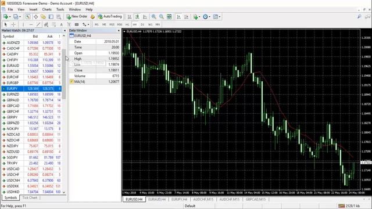Viewport: 372px width, 209px height.
Task: Switch to the H1 timeframe
Action: point(127,24)
